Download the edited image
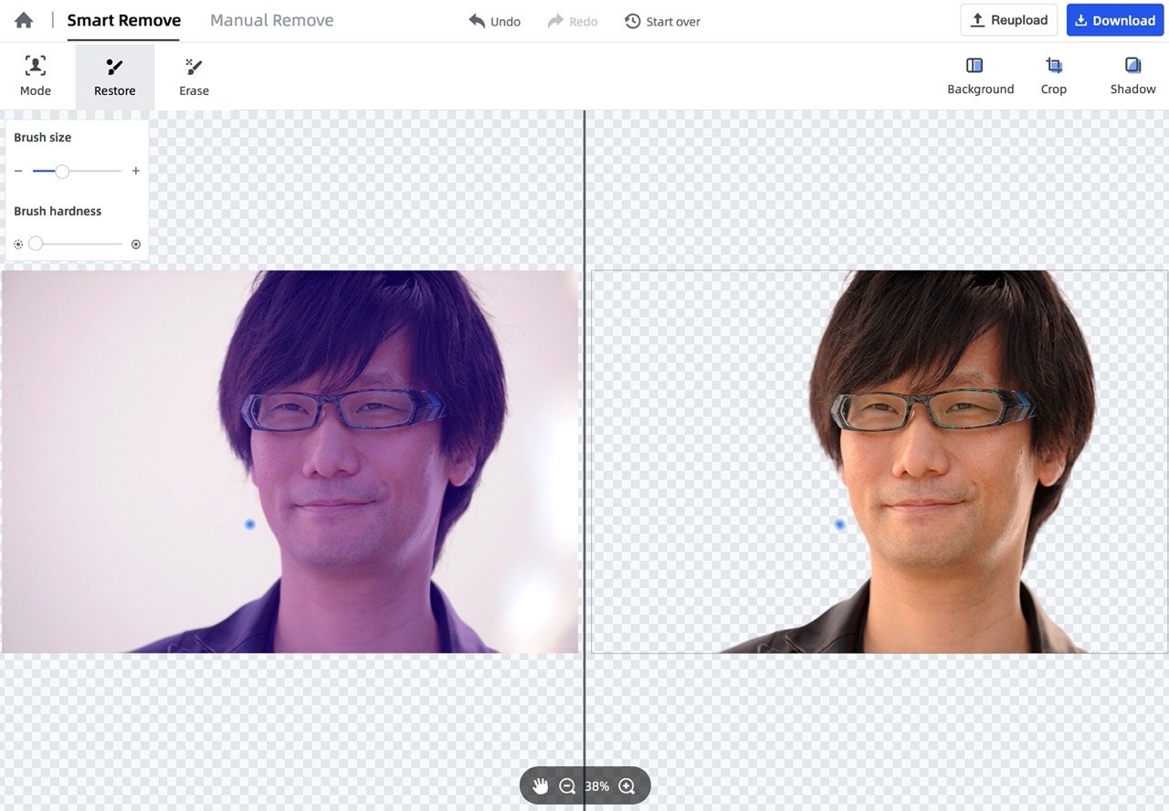Viewport: 1169px width, 811px height. pyautogui.click(x=1114, y=20)
